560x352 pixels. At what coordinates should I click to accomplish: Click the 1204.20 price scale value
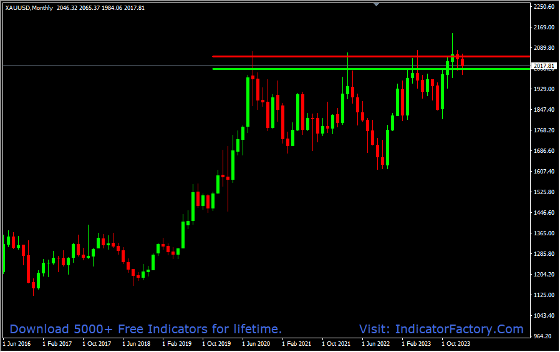544,275
